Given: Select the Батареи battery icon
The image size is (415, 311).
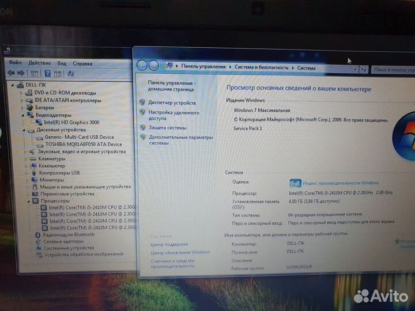Looking at the screenshot, I should tap(29, 107).
